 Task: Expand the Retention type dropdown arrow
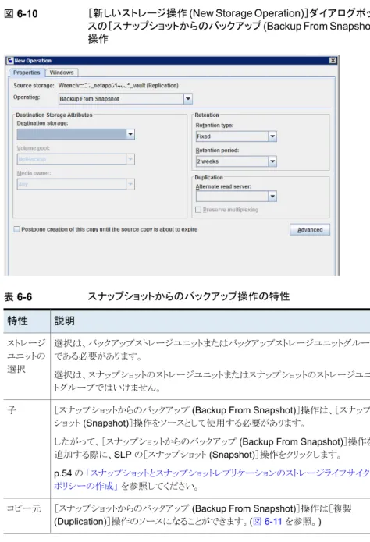click(x=272, y=136)
